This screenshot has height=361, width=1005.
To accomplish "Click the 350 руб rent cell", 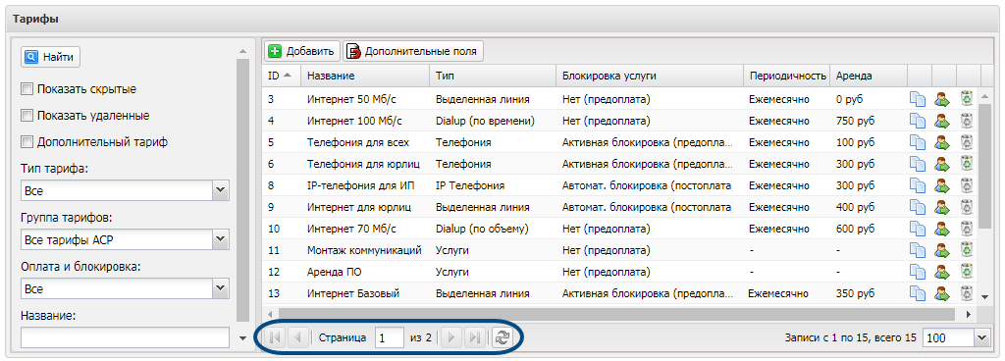I will (869, 293).
